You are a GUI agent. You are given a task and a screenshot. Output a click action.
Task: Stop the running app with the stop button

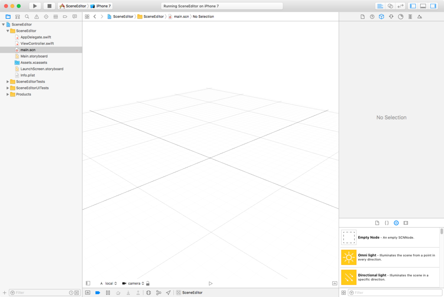point(49,6)
